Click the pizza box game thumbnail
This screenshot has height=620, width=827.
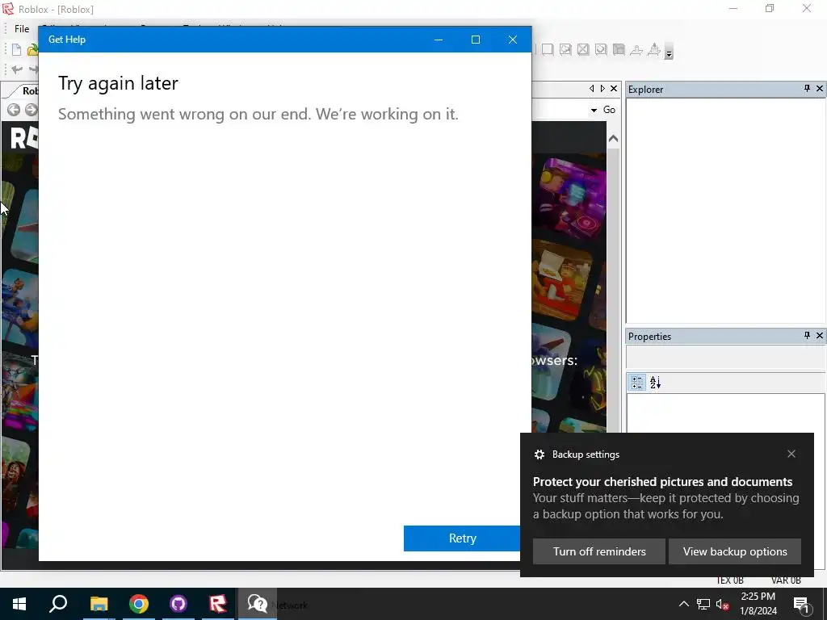563,279
